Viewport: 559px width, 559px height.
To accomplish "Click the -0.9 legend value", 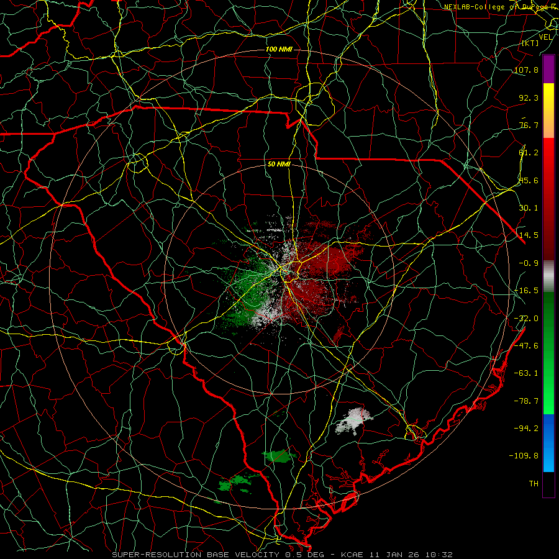I will [x=529, y=263].
